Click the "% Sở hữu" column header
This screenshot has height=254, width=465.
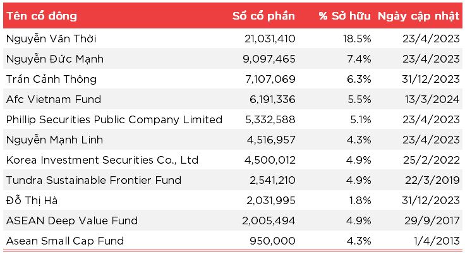pos(345,16)
